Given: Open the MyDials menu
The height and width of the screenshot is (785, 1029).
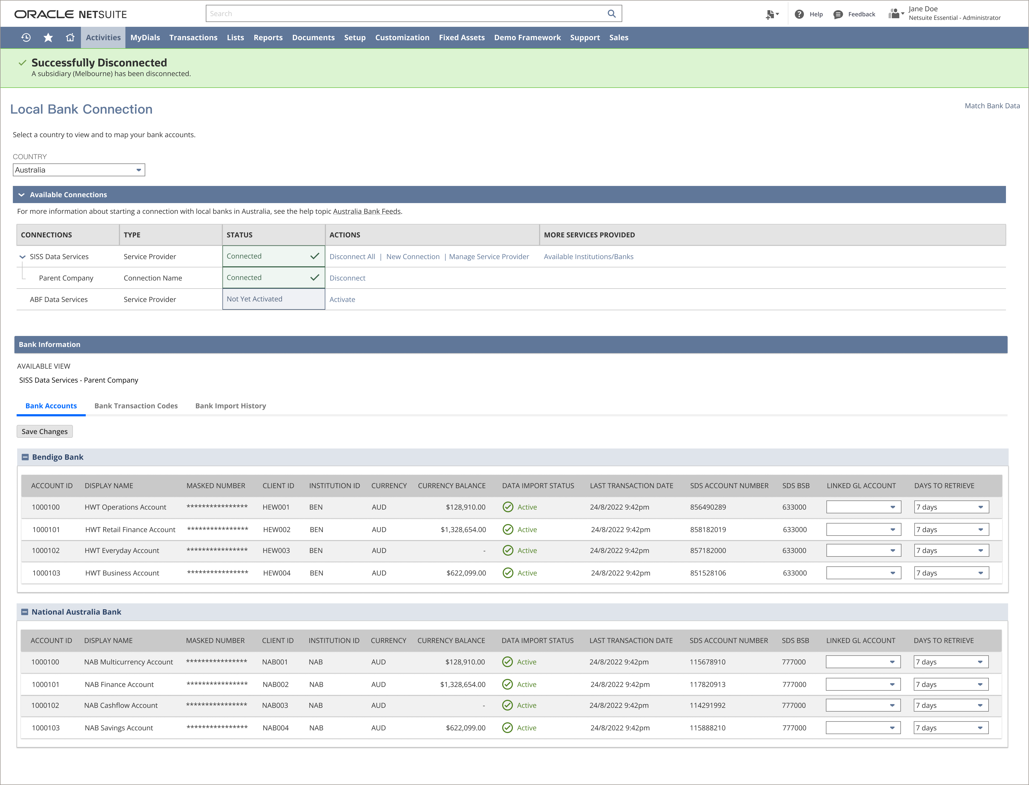Looking at the screenshot, I should (x=145, y=38).
